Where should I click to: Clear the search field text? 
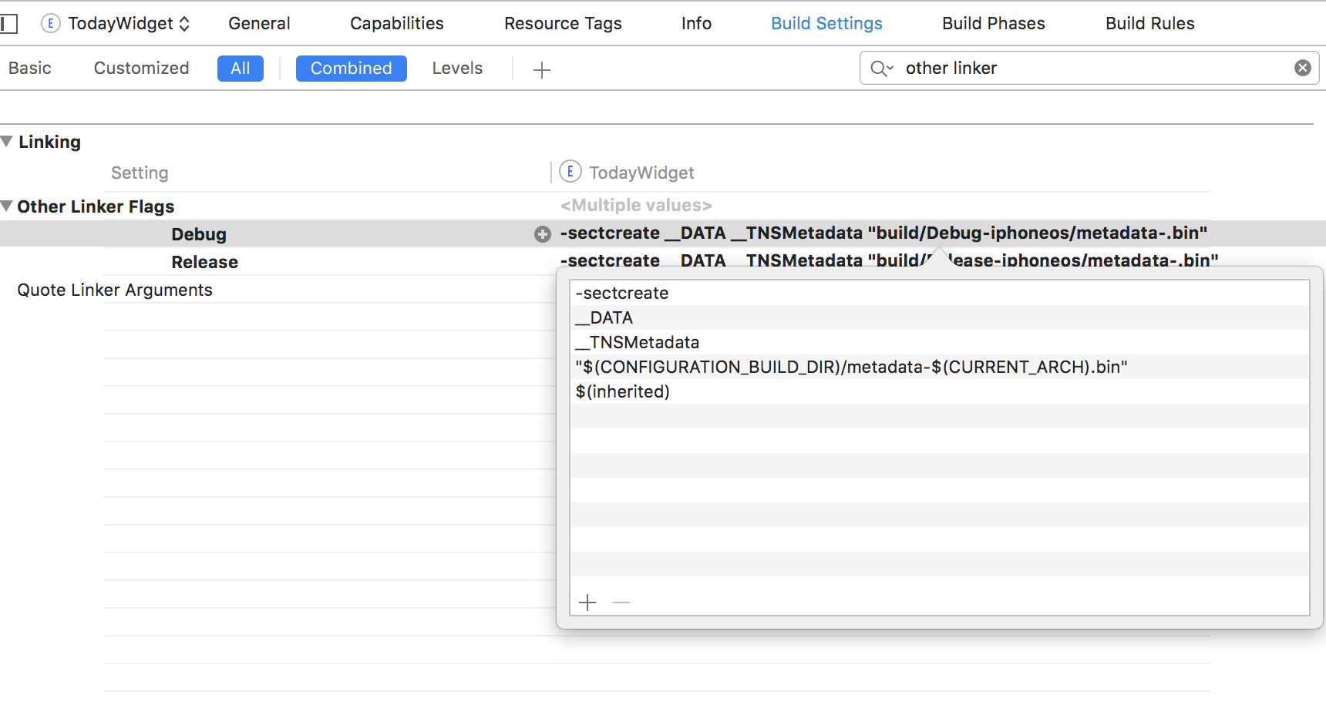point(1302,68)
